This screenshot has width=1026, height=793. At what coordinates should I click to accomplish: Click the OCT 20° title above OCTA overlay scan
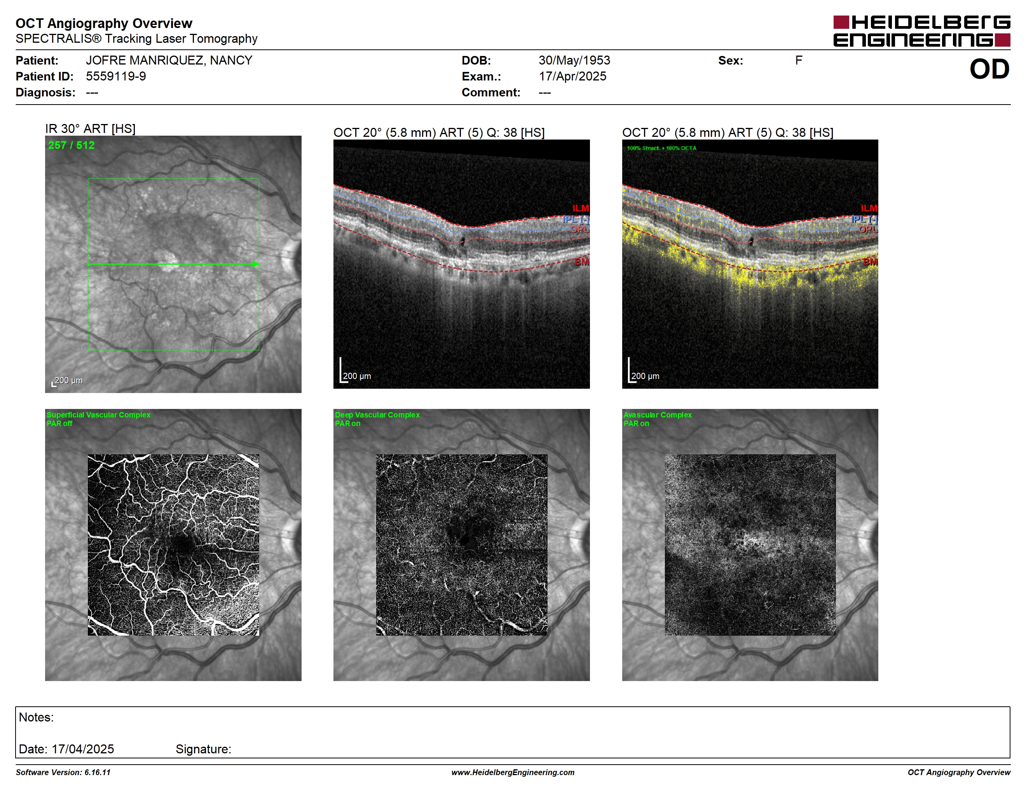coord(728,133)
